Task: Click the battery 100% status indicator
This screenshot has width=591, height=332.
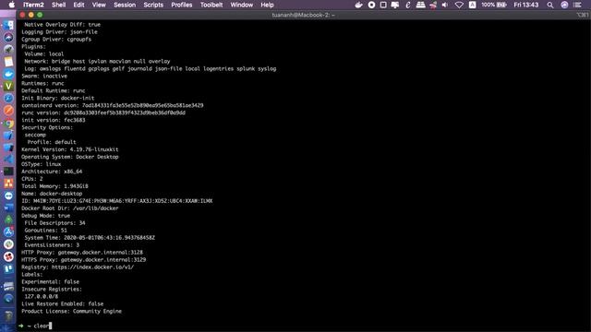Action: tap(494, 5)
